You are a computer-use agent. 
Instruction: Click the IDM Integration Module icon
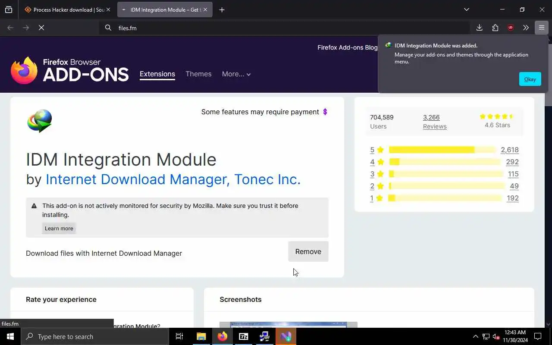[x=40, y=121]
